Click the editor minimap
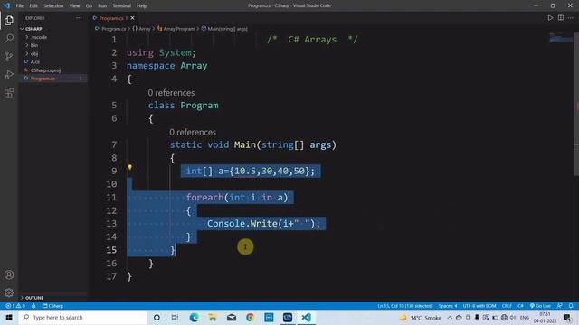 561,37
